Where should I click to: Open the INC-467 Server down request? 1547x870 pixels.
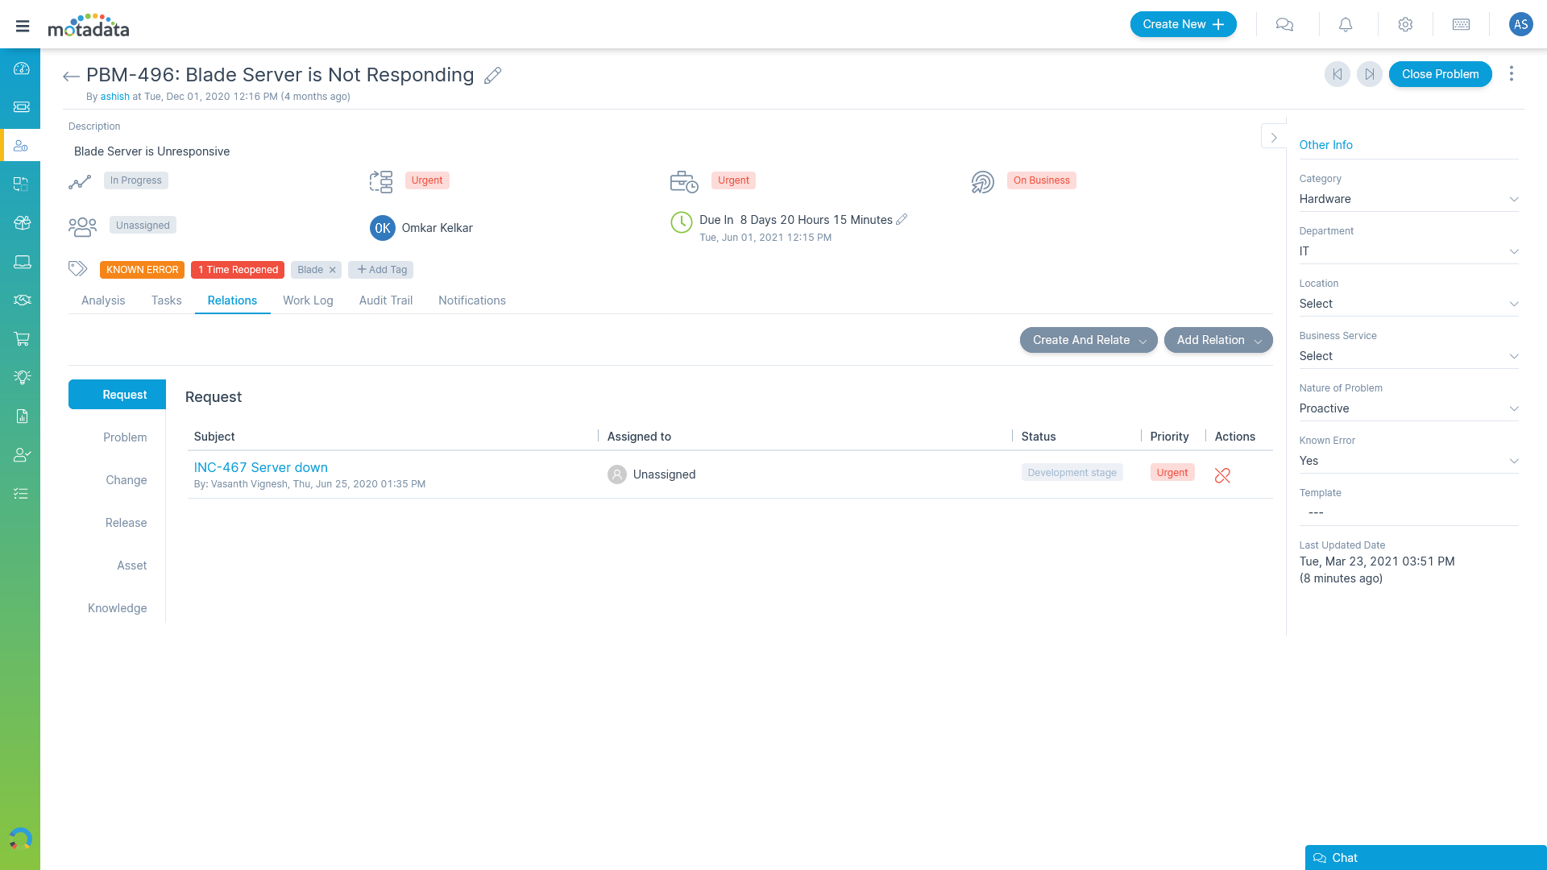(x=260, y=467)
